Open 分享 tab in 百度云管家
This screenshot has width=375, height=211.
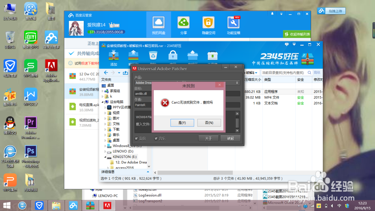(183, 26)
